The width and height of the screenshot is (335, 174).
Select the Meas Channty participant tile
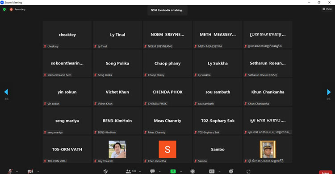[167, 121]
